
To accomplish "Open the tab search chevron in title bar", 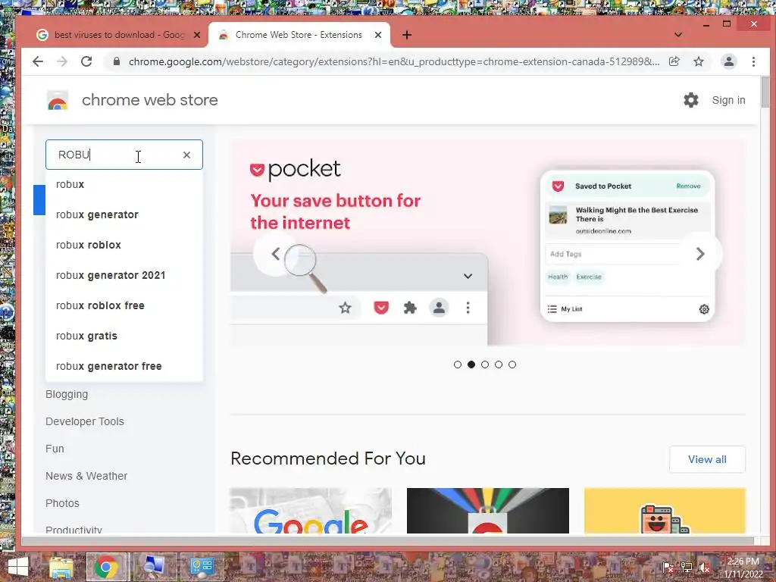I will coord(678,35).
